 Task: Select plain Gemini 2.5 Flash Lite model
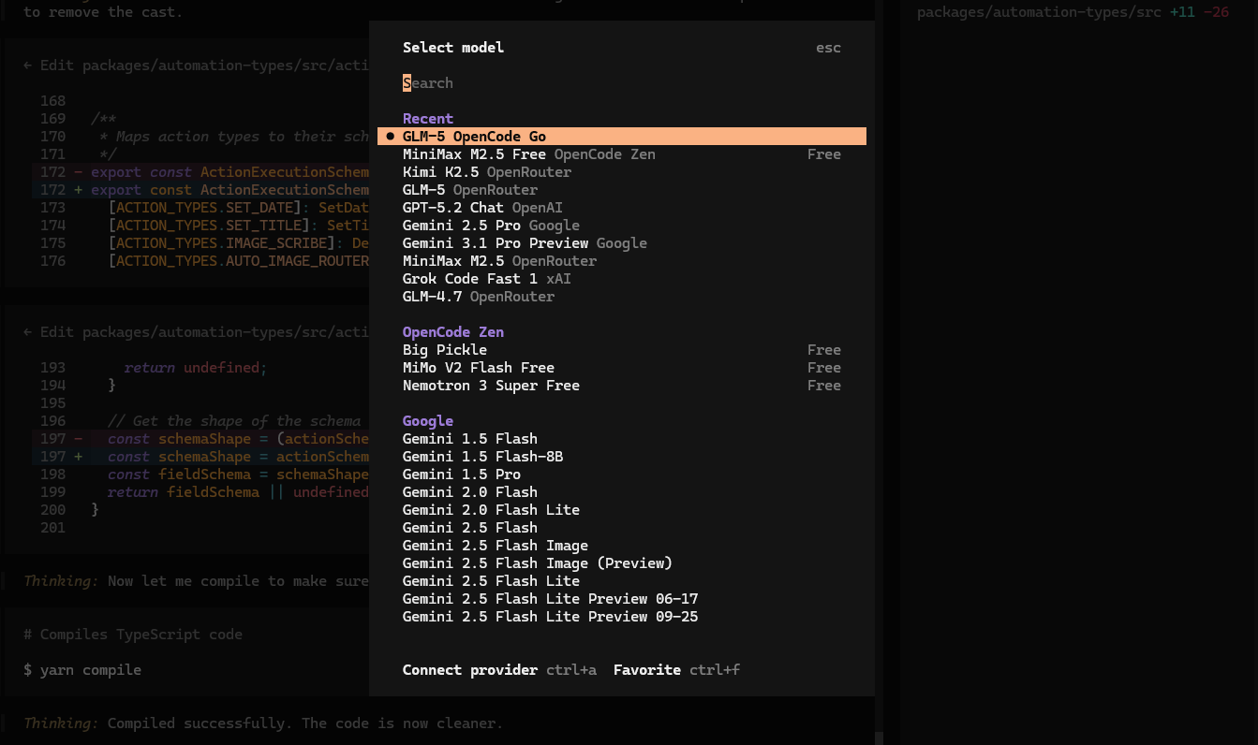tap(622, 581)
